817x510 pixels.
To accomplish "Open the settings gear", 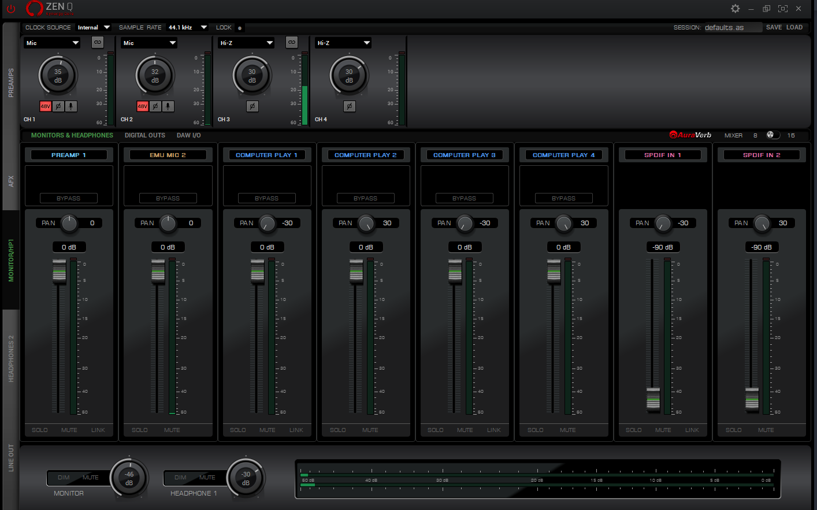I will click(x=735, y=9).
